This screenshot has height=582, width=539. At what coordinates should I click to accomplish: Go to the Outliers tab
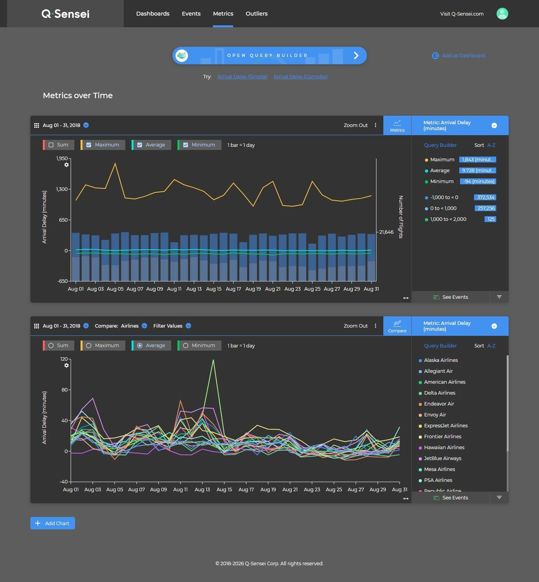(256, 14)
